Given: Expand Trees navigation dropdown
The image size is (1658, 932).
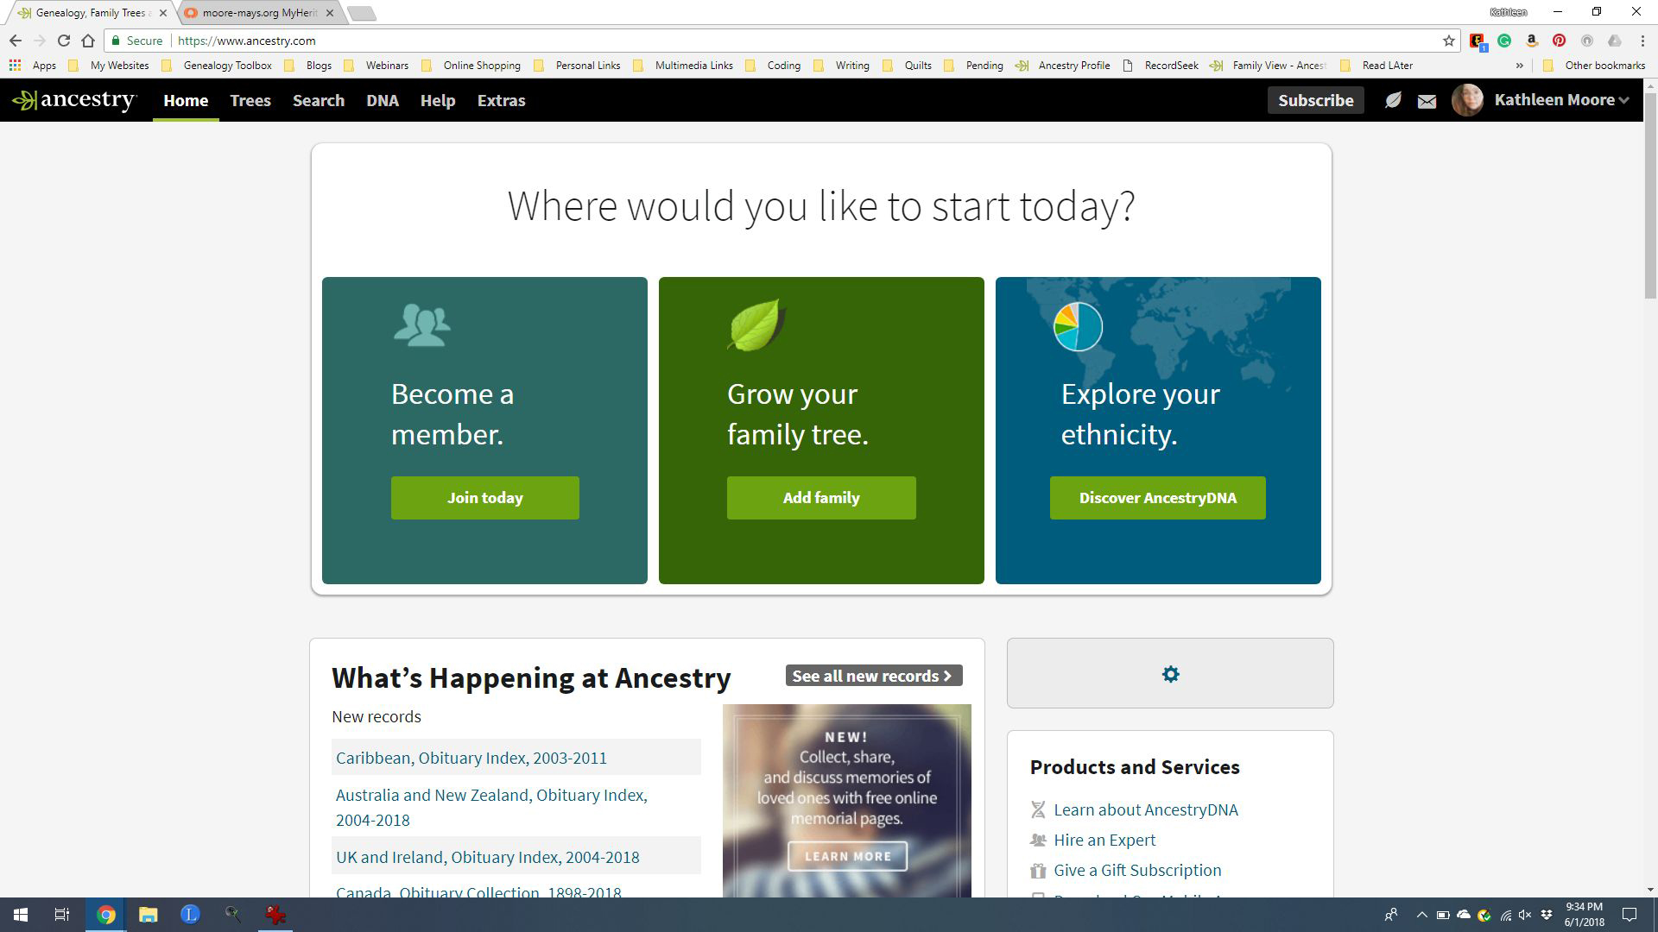Looking at the screenshot, I should click(x=250, y=100).
